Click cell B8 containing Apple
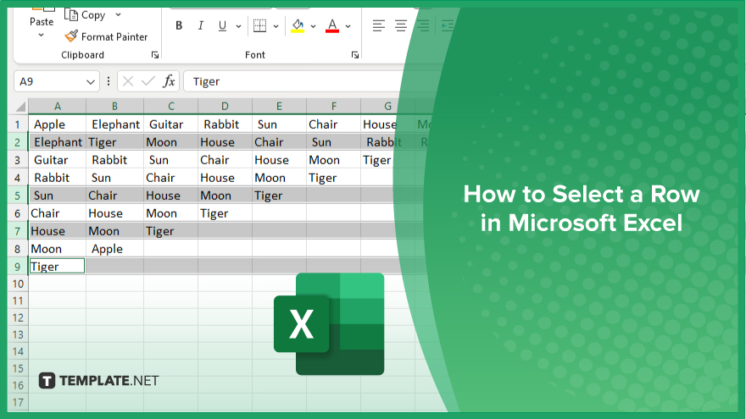This screenshot has height=419, width=746. click(114, 249)
